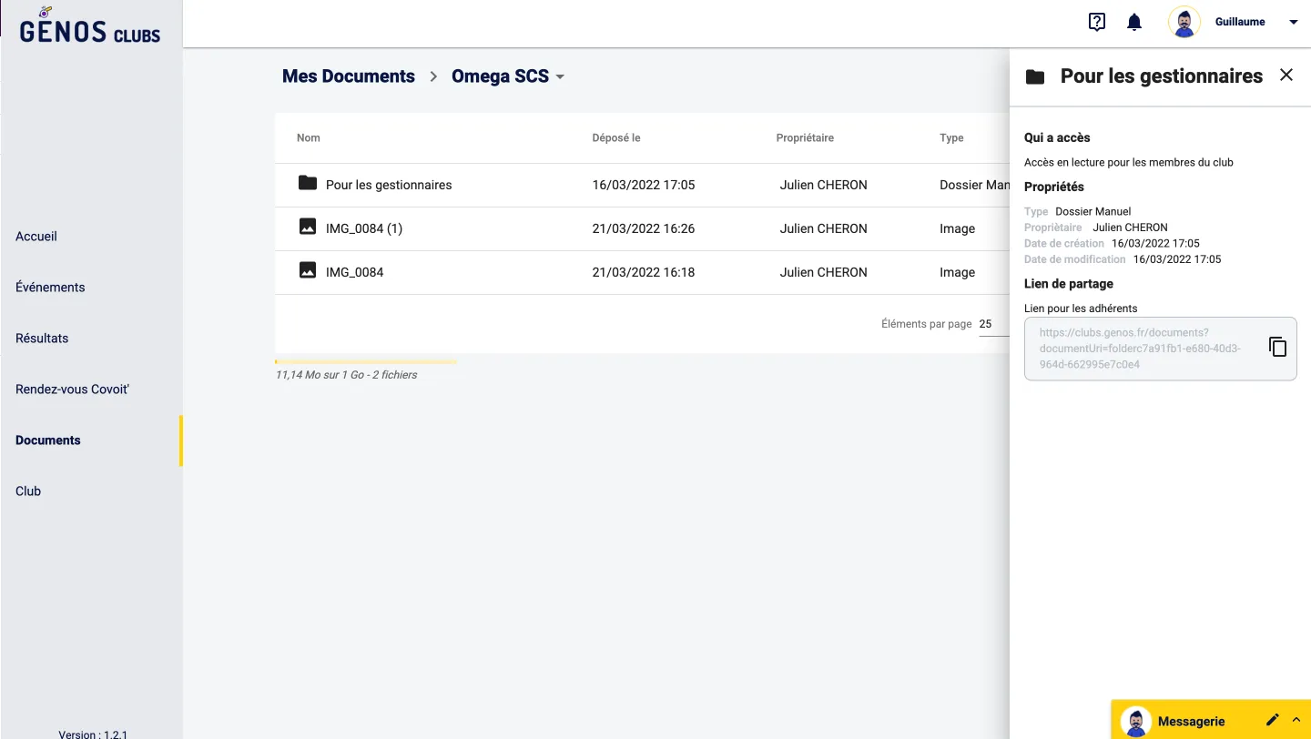Click the share link URL field
This screenshot has height=739, width=1311.
click(1142, 349)
